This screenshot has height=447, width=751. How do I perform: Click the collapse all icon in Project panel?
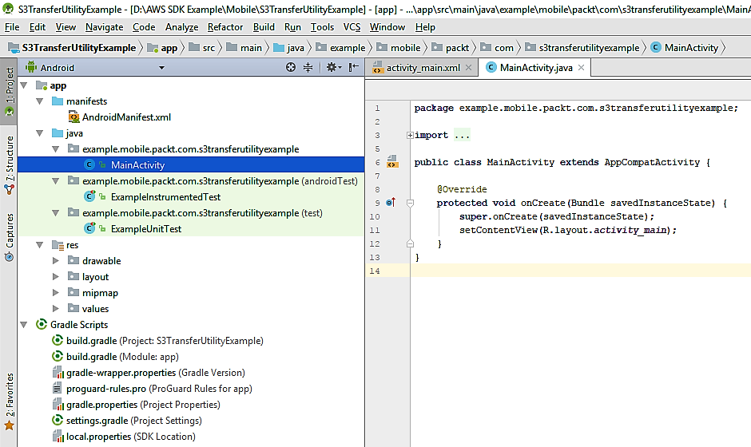point(308,68)
